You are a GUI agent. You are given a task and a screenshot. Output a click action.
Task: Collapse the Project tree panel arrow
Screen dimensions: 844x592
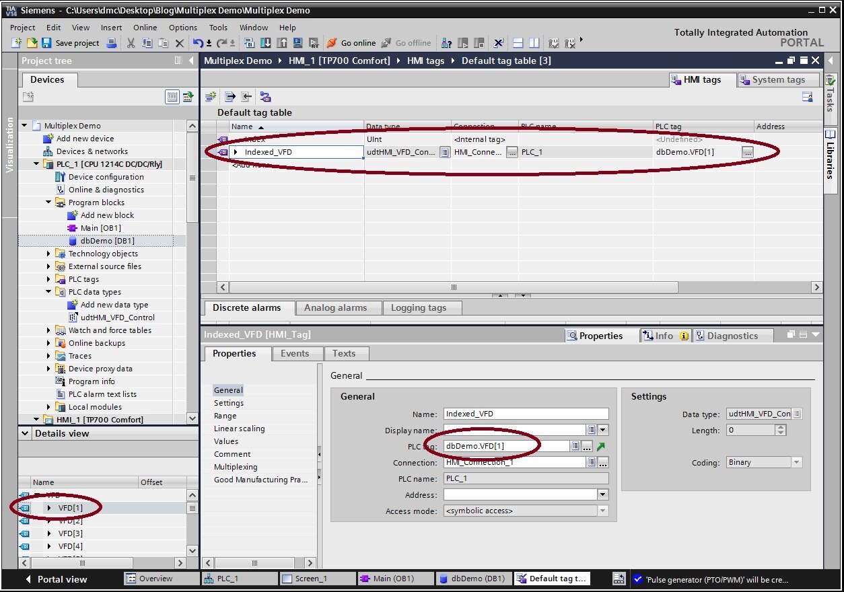[x=190, y=61]
